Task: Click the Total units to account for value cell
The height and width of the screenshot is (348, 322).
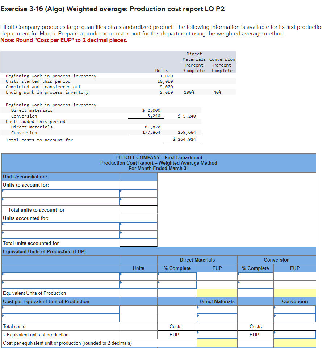Action: tap(138, 209)
